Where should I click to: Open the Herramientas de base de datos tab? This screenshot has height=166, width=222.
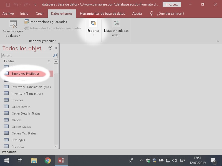[x=102, y=14]
